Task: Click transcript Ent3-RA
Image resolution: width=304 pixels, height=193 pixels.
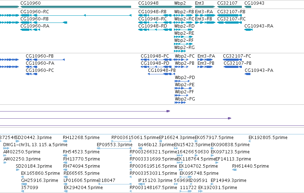Action: [204, 12]
